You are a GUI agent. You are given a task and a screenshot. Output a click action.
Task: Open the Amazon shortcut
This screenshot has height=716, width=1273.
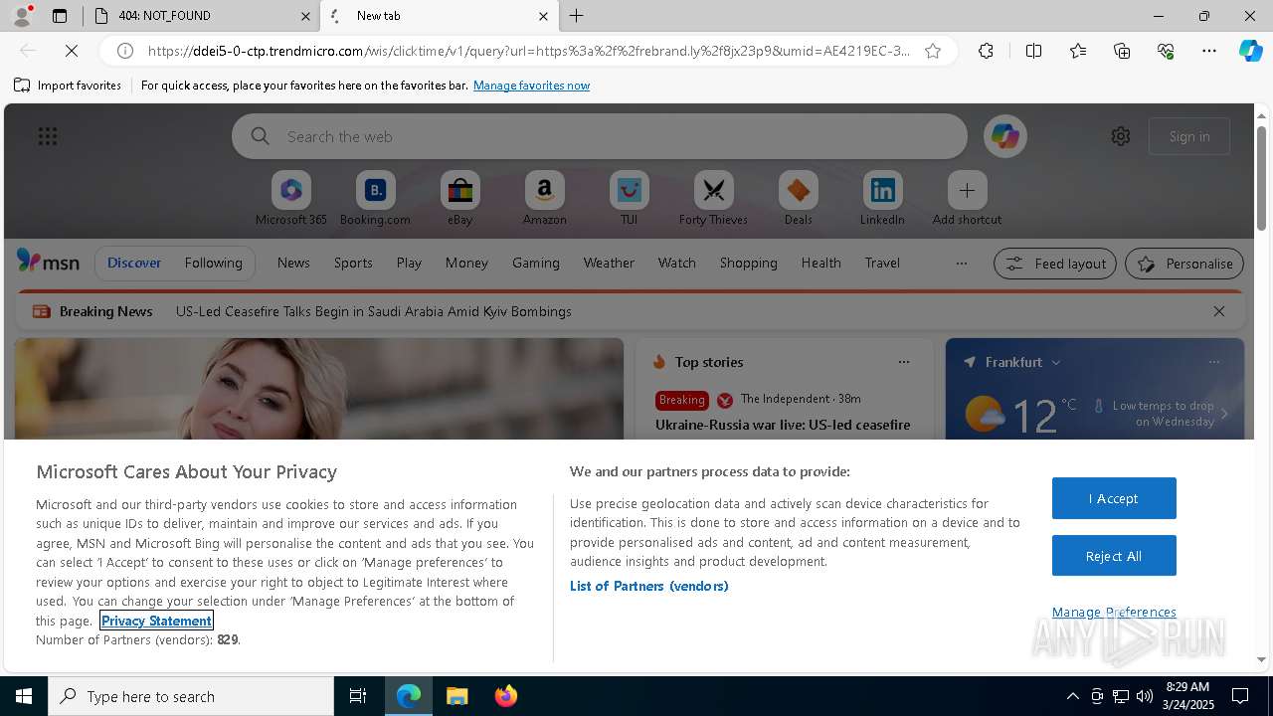pos(544,199)
